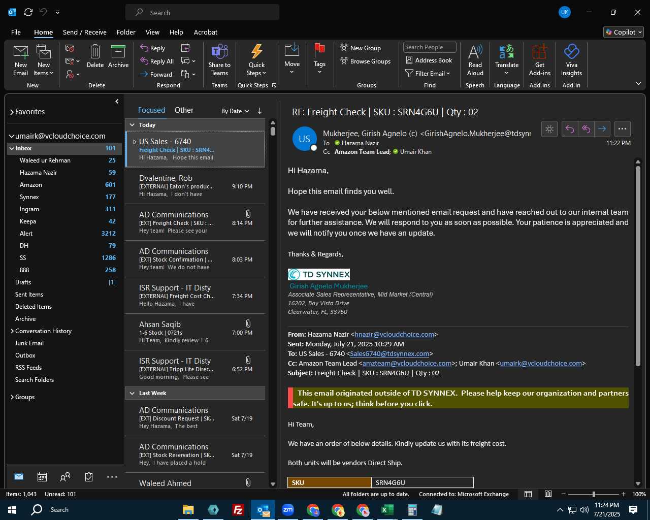Click the Ignore conversation icon
650x520 pixels.
point(70,48)
